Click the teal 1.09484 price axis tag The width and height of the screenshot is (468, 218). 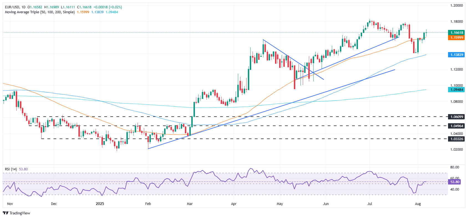[456, 90]
